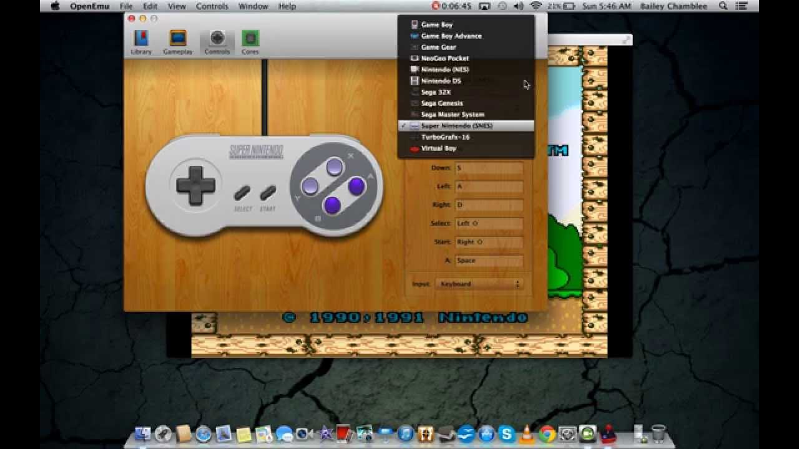Click the clock showing Sun 5:46 AM
The height and width of the screenshot is (449, 799).
pos(607,6)
